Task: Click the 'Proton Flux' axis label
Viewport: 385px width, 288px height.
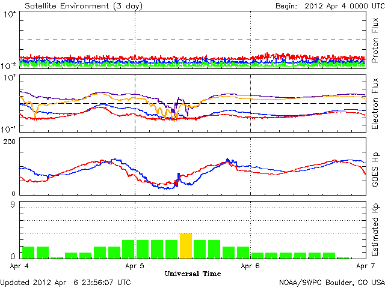Action: [x=375, y=40]
